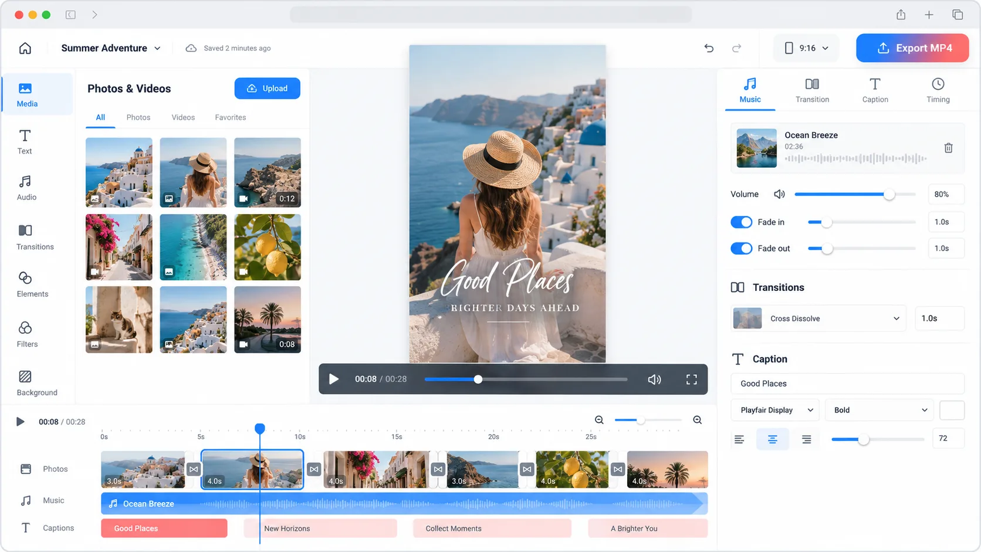Toggle the Fade out switch

(741, 249)
